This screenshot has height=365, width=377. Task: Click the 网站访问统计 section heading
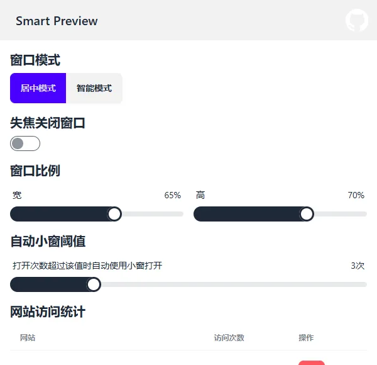click(48, 312)
